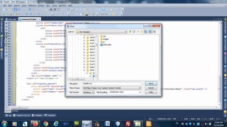The width and height of the screenshot is (227, 127).
Task: Click the Save toolbar icon
Action: click(x=15, y=10)
